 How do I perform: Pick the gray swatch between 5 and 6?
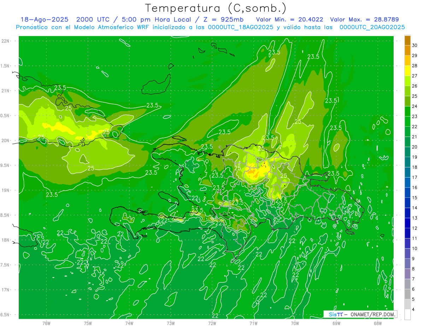(x=407, y=294)
